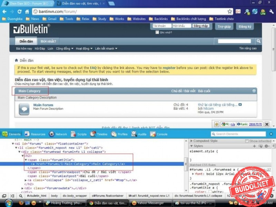Click the 'Đăng nhập' login button

[x=200, y=26]
